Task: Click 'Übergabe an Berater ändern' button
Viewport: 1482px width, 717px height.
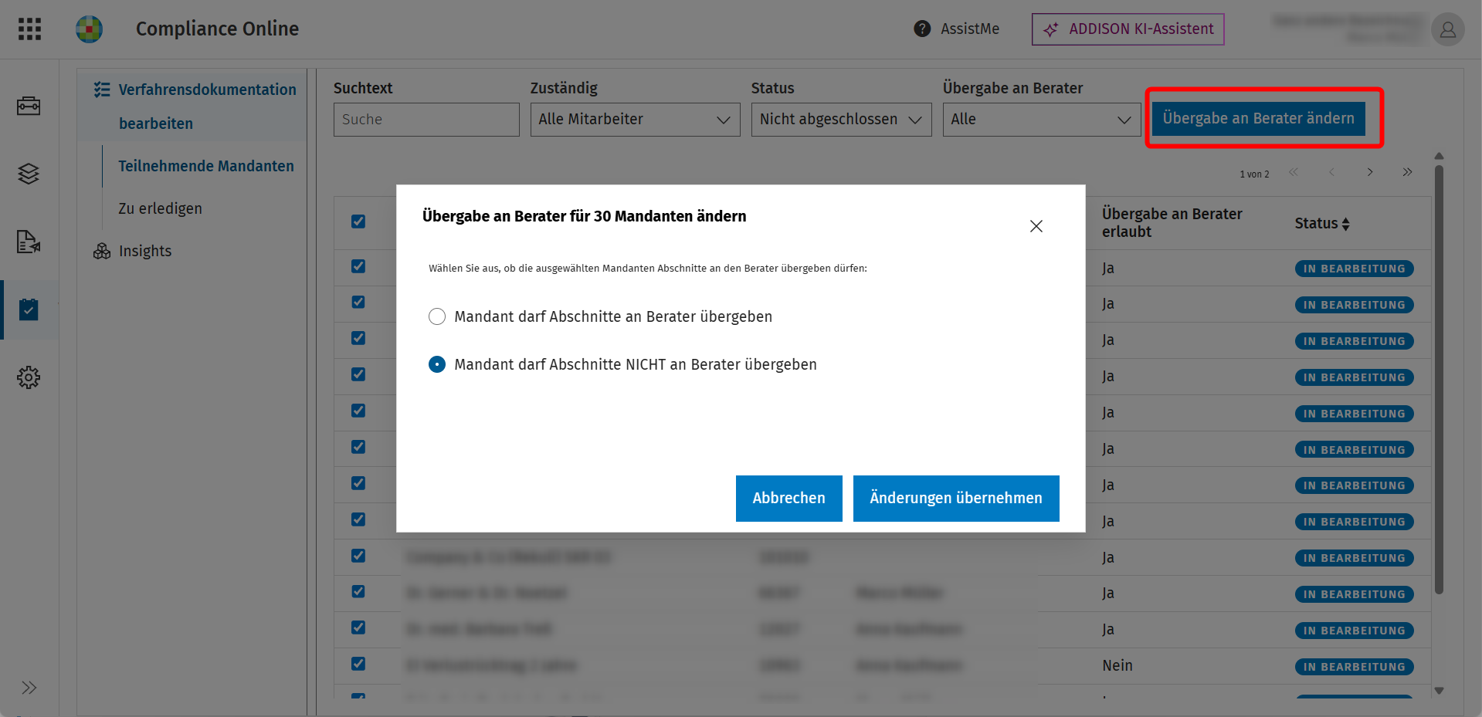Action: coord(1259,119)
